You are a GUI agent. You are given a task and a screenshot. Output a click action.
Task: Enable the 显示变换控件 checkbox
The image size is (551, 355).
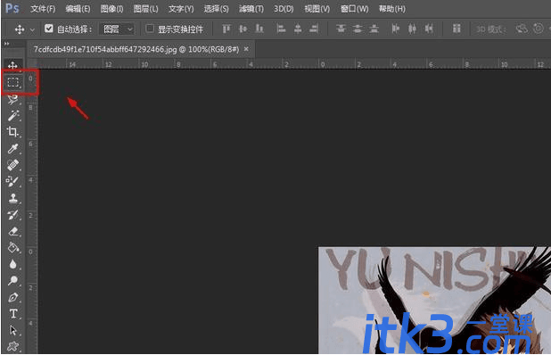pyautogui.click(x=150, y=29)
